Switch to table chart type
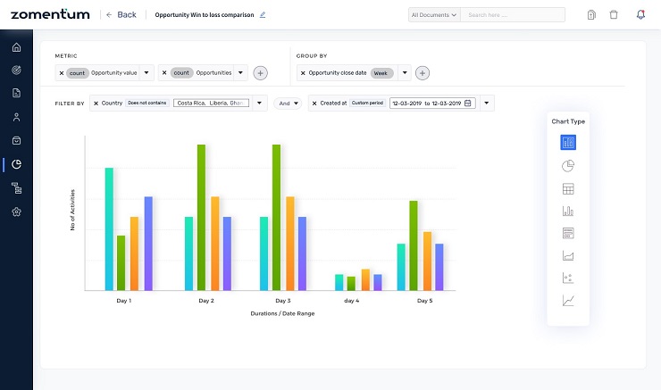The height and width of the screenshot is (390, 661). tap(568, 188)
